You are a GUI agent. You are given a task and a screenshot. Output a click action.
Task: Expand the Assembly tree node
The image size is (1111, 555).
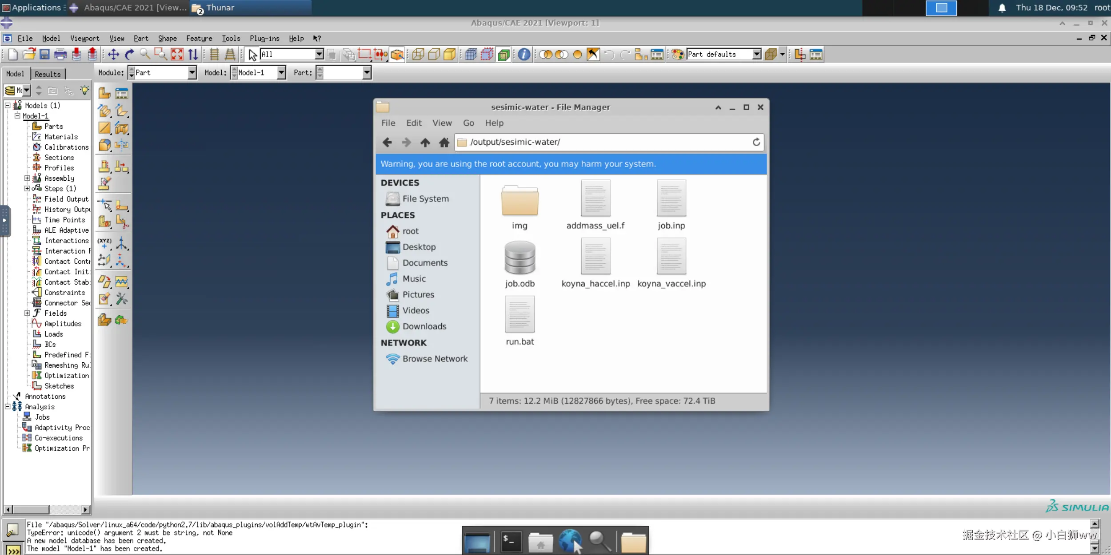tap(27, 178)
